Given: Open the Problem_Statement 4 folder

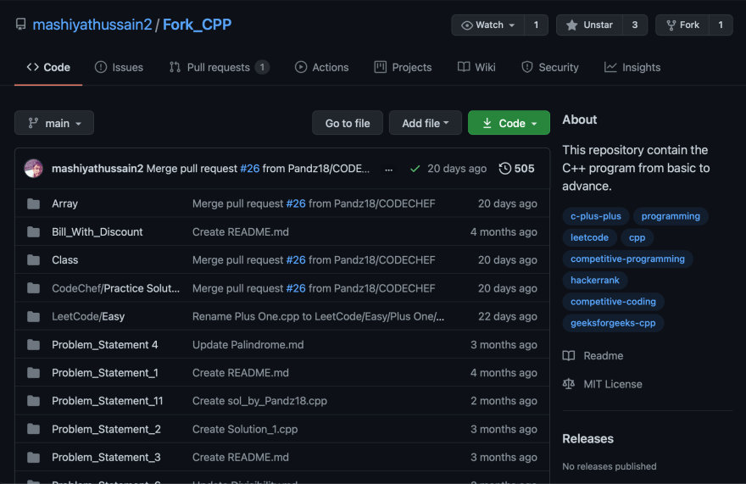Looking at the screenshot, I should click(x=104, y=344).
